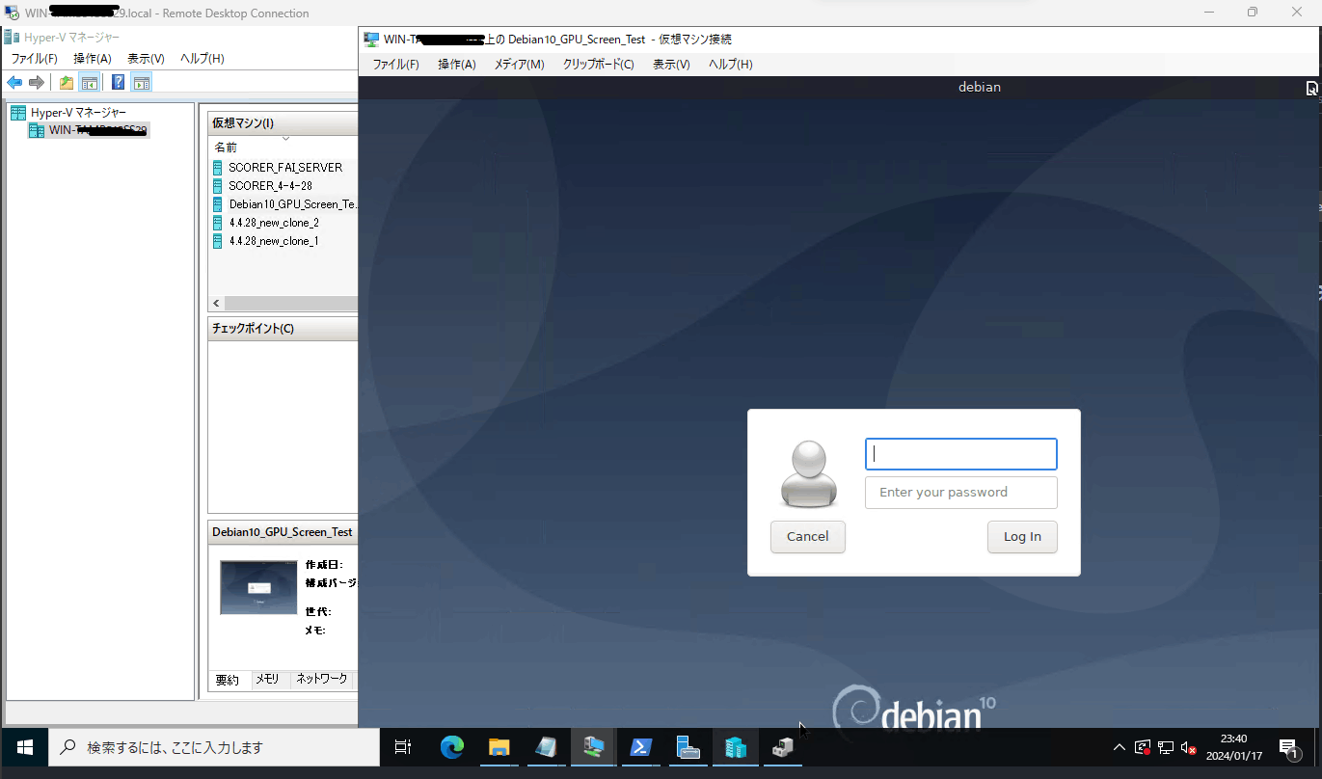
Task: Click the muted volume tray icon
Action: pyautogui.click(x=1188, y=747)
